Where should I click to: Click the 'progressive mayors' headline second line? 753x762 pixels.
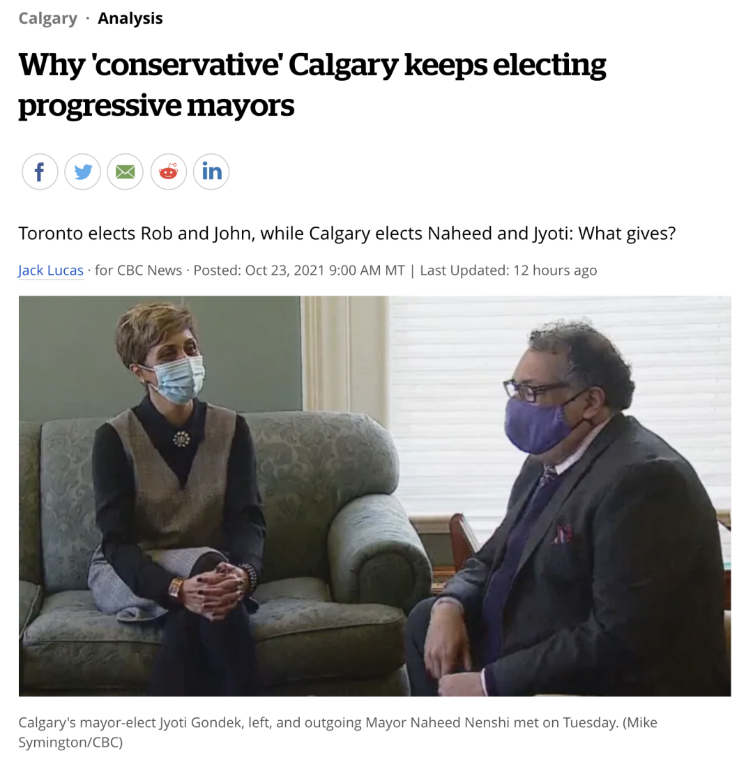[x=157, y=105]
